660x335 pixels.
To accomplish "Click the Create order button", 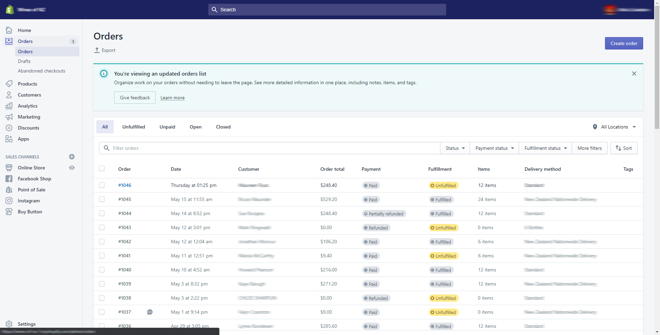I will (x=624, y=43).
